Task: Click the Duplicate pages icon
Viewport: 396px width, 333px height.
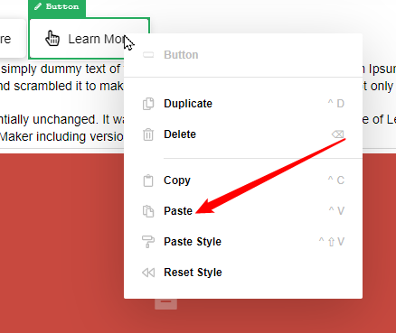Action: click(148, 104)
